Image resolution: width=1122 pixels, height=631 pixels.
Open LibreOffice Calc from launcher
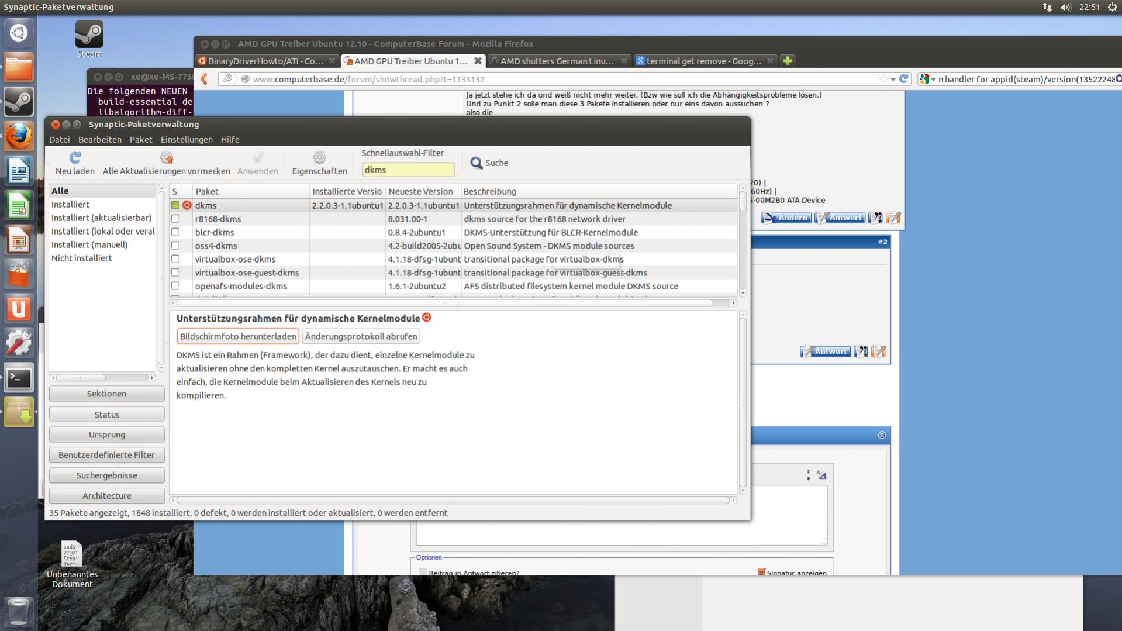(19, 205)
